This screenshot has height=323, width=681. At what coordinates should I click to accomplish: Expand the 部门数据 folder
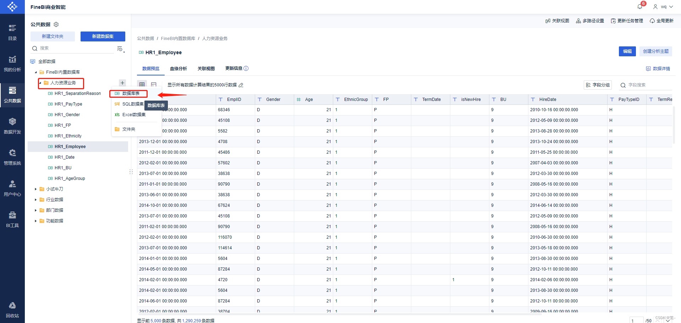coord(36,210)
